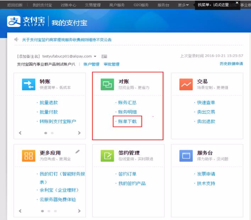Click the 对账 card title

tap(124, 81)
